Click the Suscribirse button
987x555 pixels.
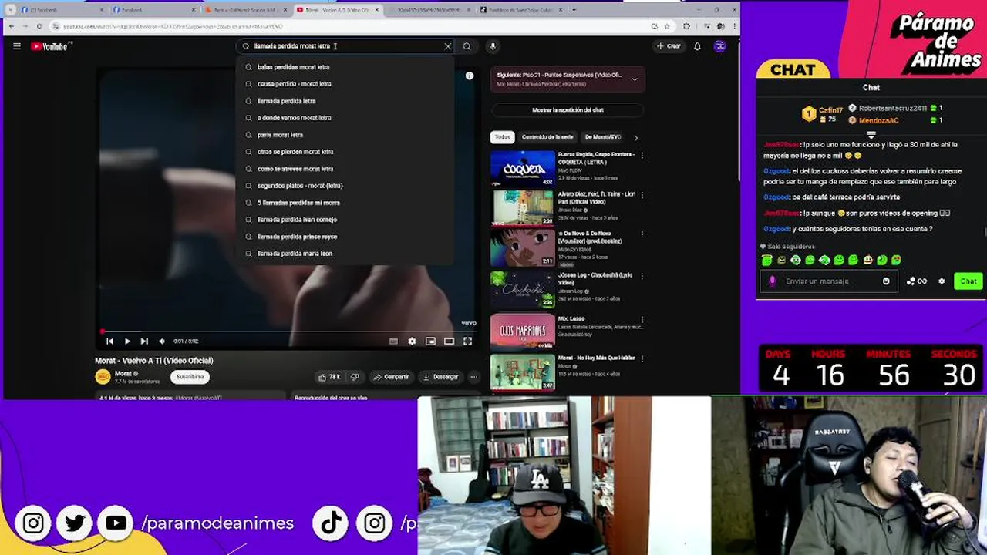(x=190, y=377)
